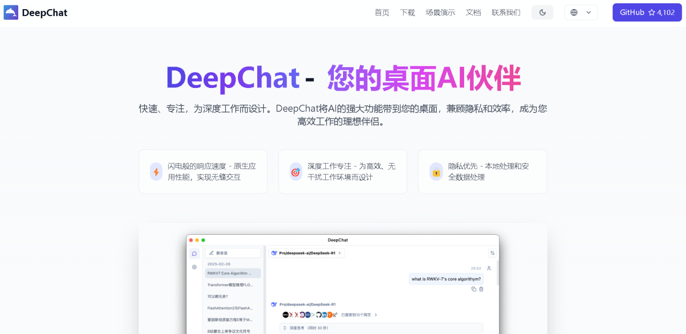This screenshot has width=686, height=334.
Task: Open chat settings sliders icon in preview
Action: [492, 253]
